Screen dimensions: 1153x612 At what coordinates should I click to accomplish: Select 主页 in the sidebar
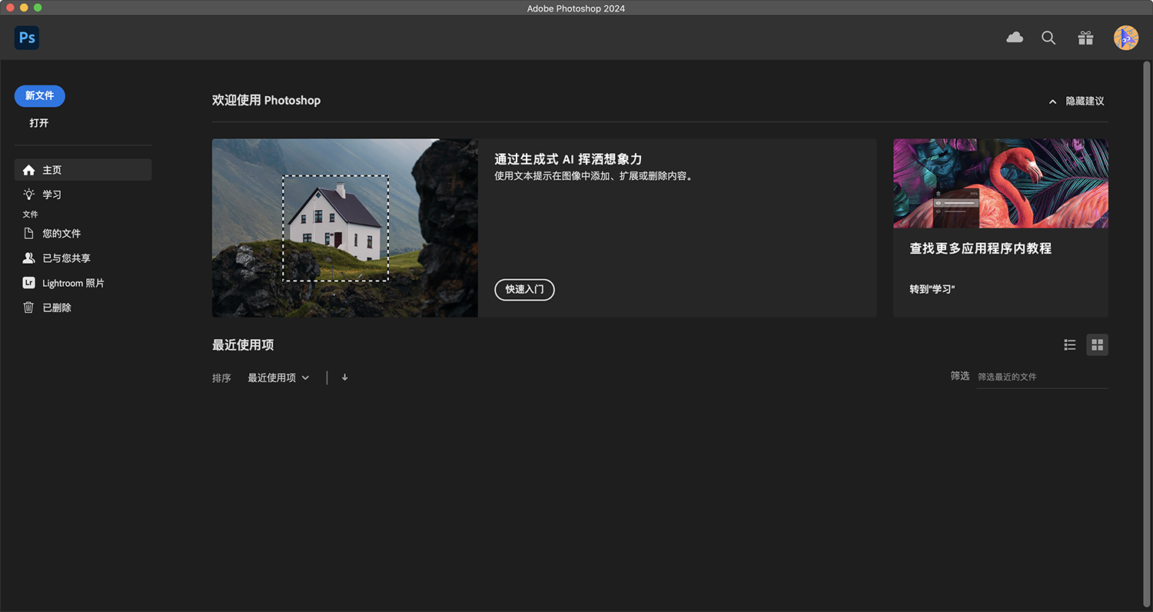[83, 170]
